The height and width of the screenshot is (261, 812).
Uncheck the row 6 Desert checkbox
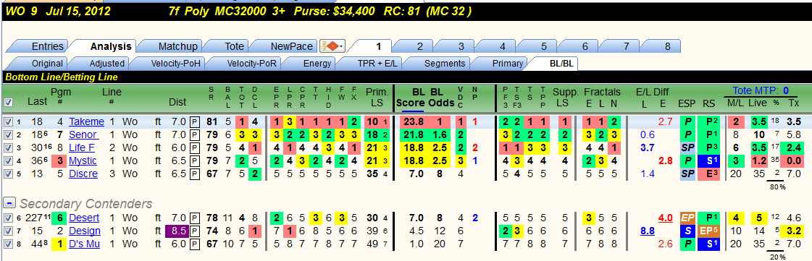(7, 218)
